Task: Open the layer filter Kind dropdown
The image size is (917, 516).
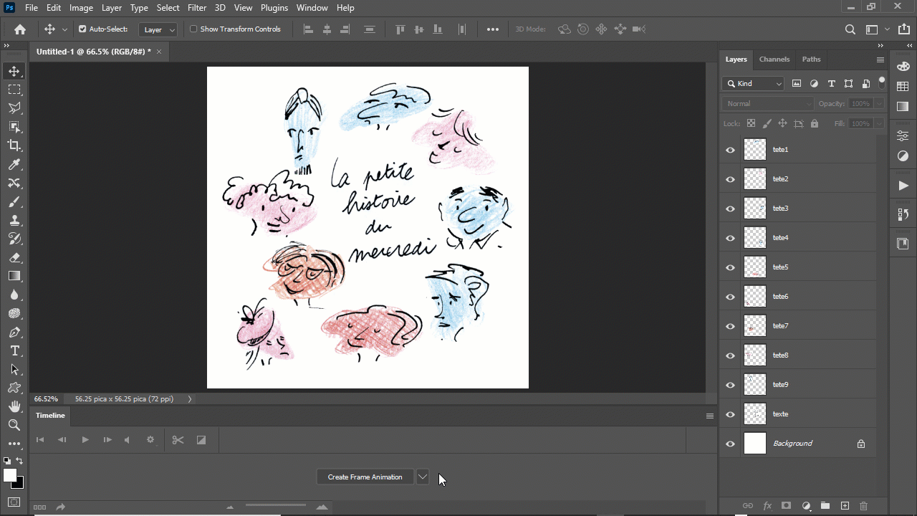Action: pos(754,84)
